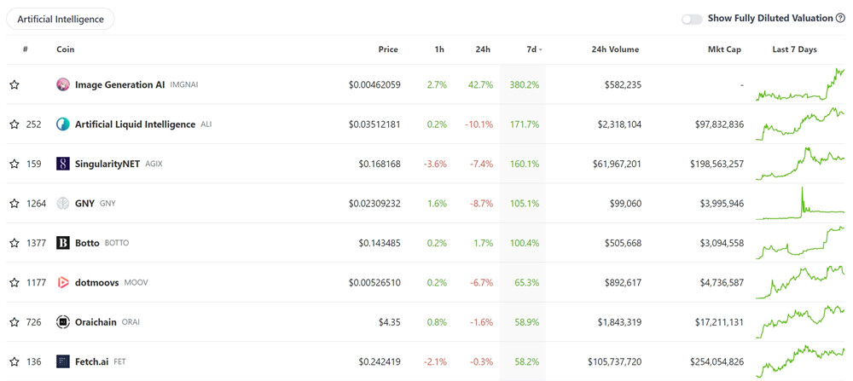Click the Image Generation AI coin logo
This screenshot has width=853, height=381.
63,84
